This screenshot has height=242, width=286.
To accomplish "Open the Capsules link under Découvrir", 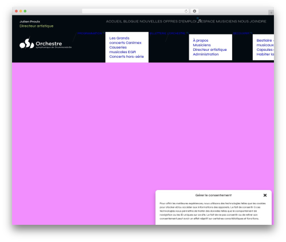I will click(x=265, y=50).
